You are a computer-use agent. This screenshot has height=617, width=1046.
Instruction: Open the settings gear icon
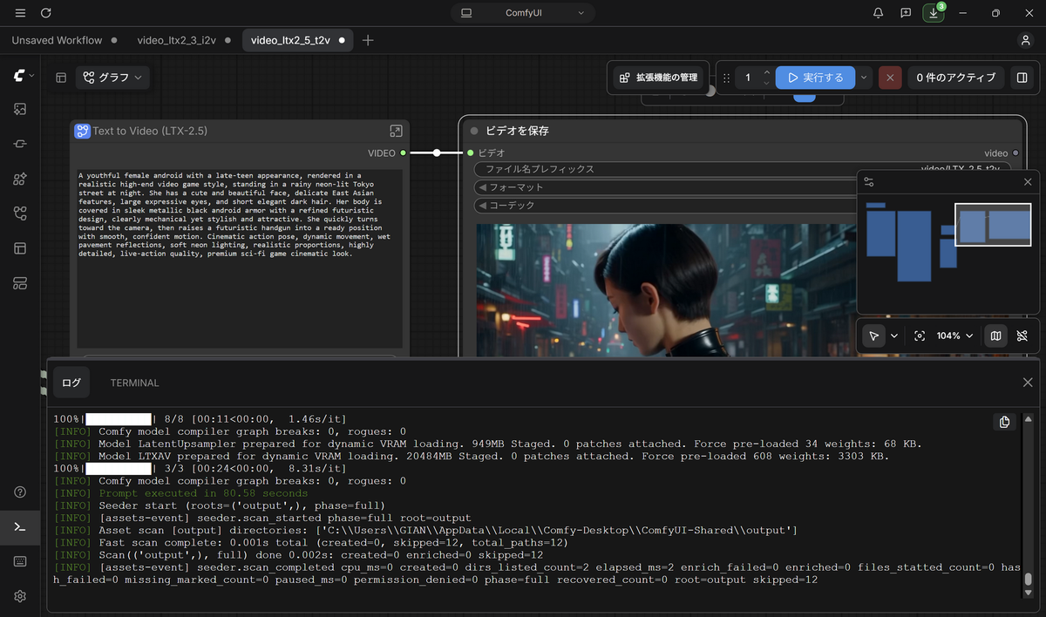click(x=20, y=597)
